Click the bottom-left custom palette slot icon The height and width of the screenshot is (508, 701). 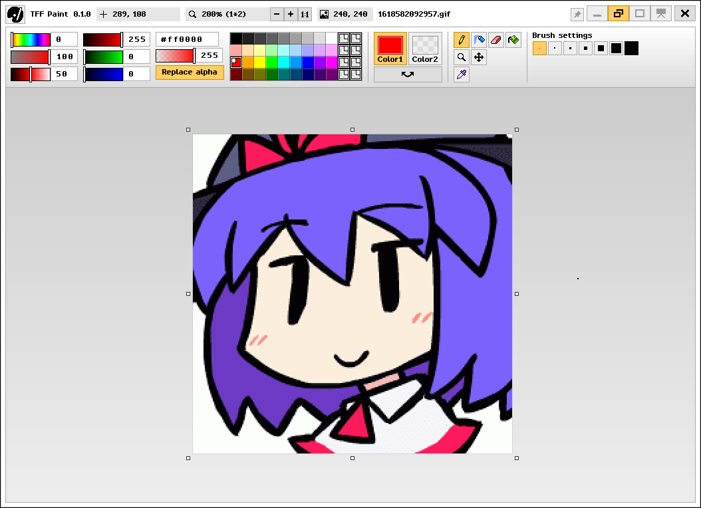(344, 74)
